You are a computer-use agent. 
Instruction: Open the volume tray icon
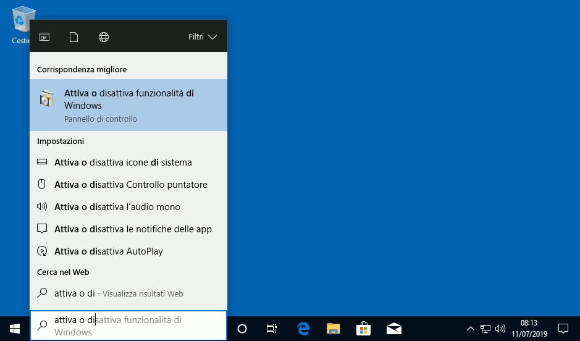click(x=500, y=329)
